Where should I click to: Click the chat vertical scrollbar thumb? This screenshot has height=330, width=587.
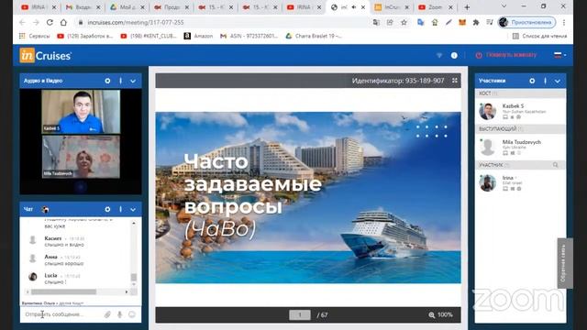click(134, 277)
